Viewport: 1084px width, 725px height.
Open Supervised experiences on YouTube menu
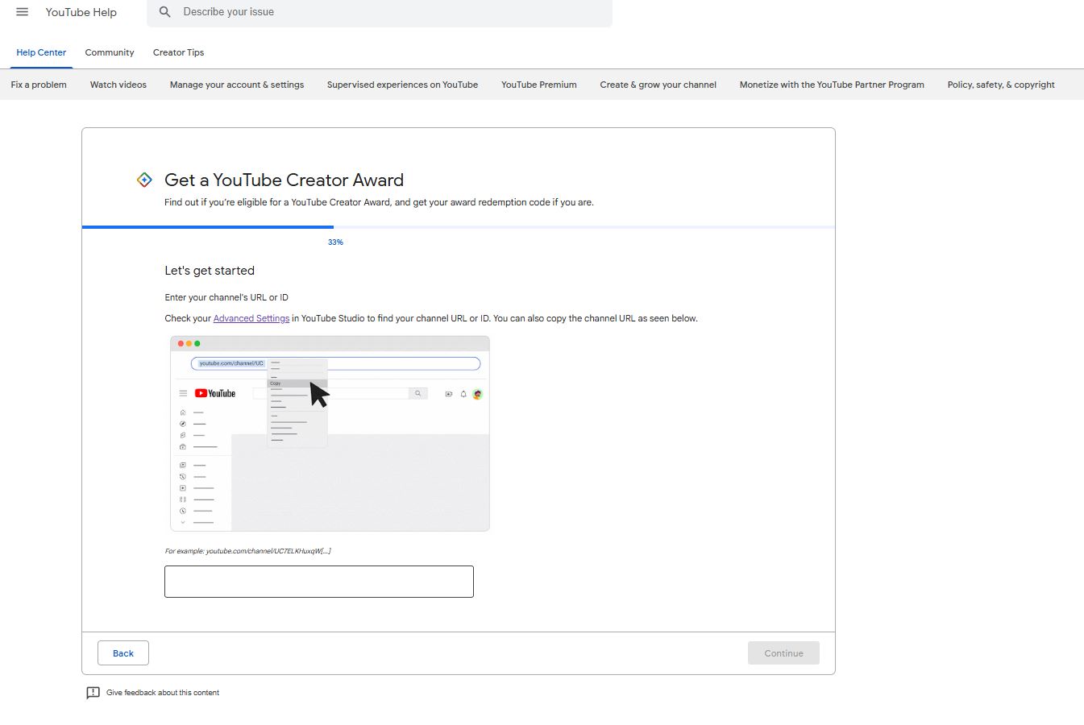pyautogui.click(x=402, y=85)
